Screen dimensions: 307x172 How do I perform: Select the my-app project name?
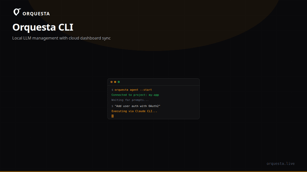tap(154, 95)
